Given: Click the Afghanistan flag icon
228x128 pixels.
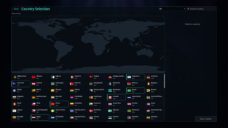Looking at the screenshot, I should [x=15, y=77].
